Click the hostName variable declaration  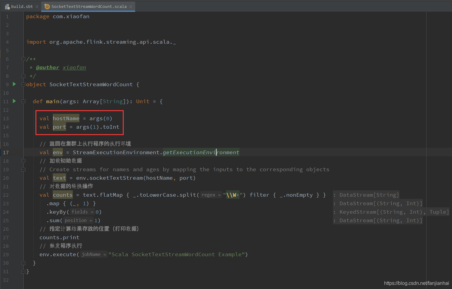66,118
